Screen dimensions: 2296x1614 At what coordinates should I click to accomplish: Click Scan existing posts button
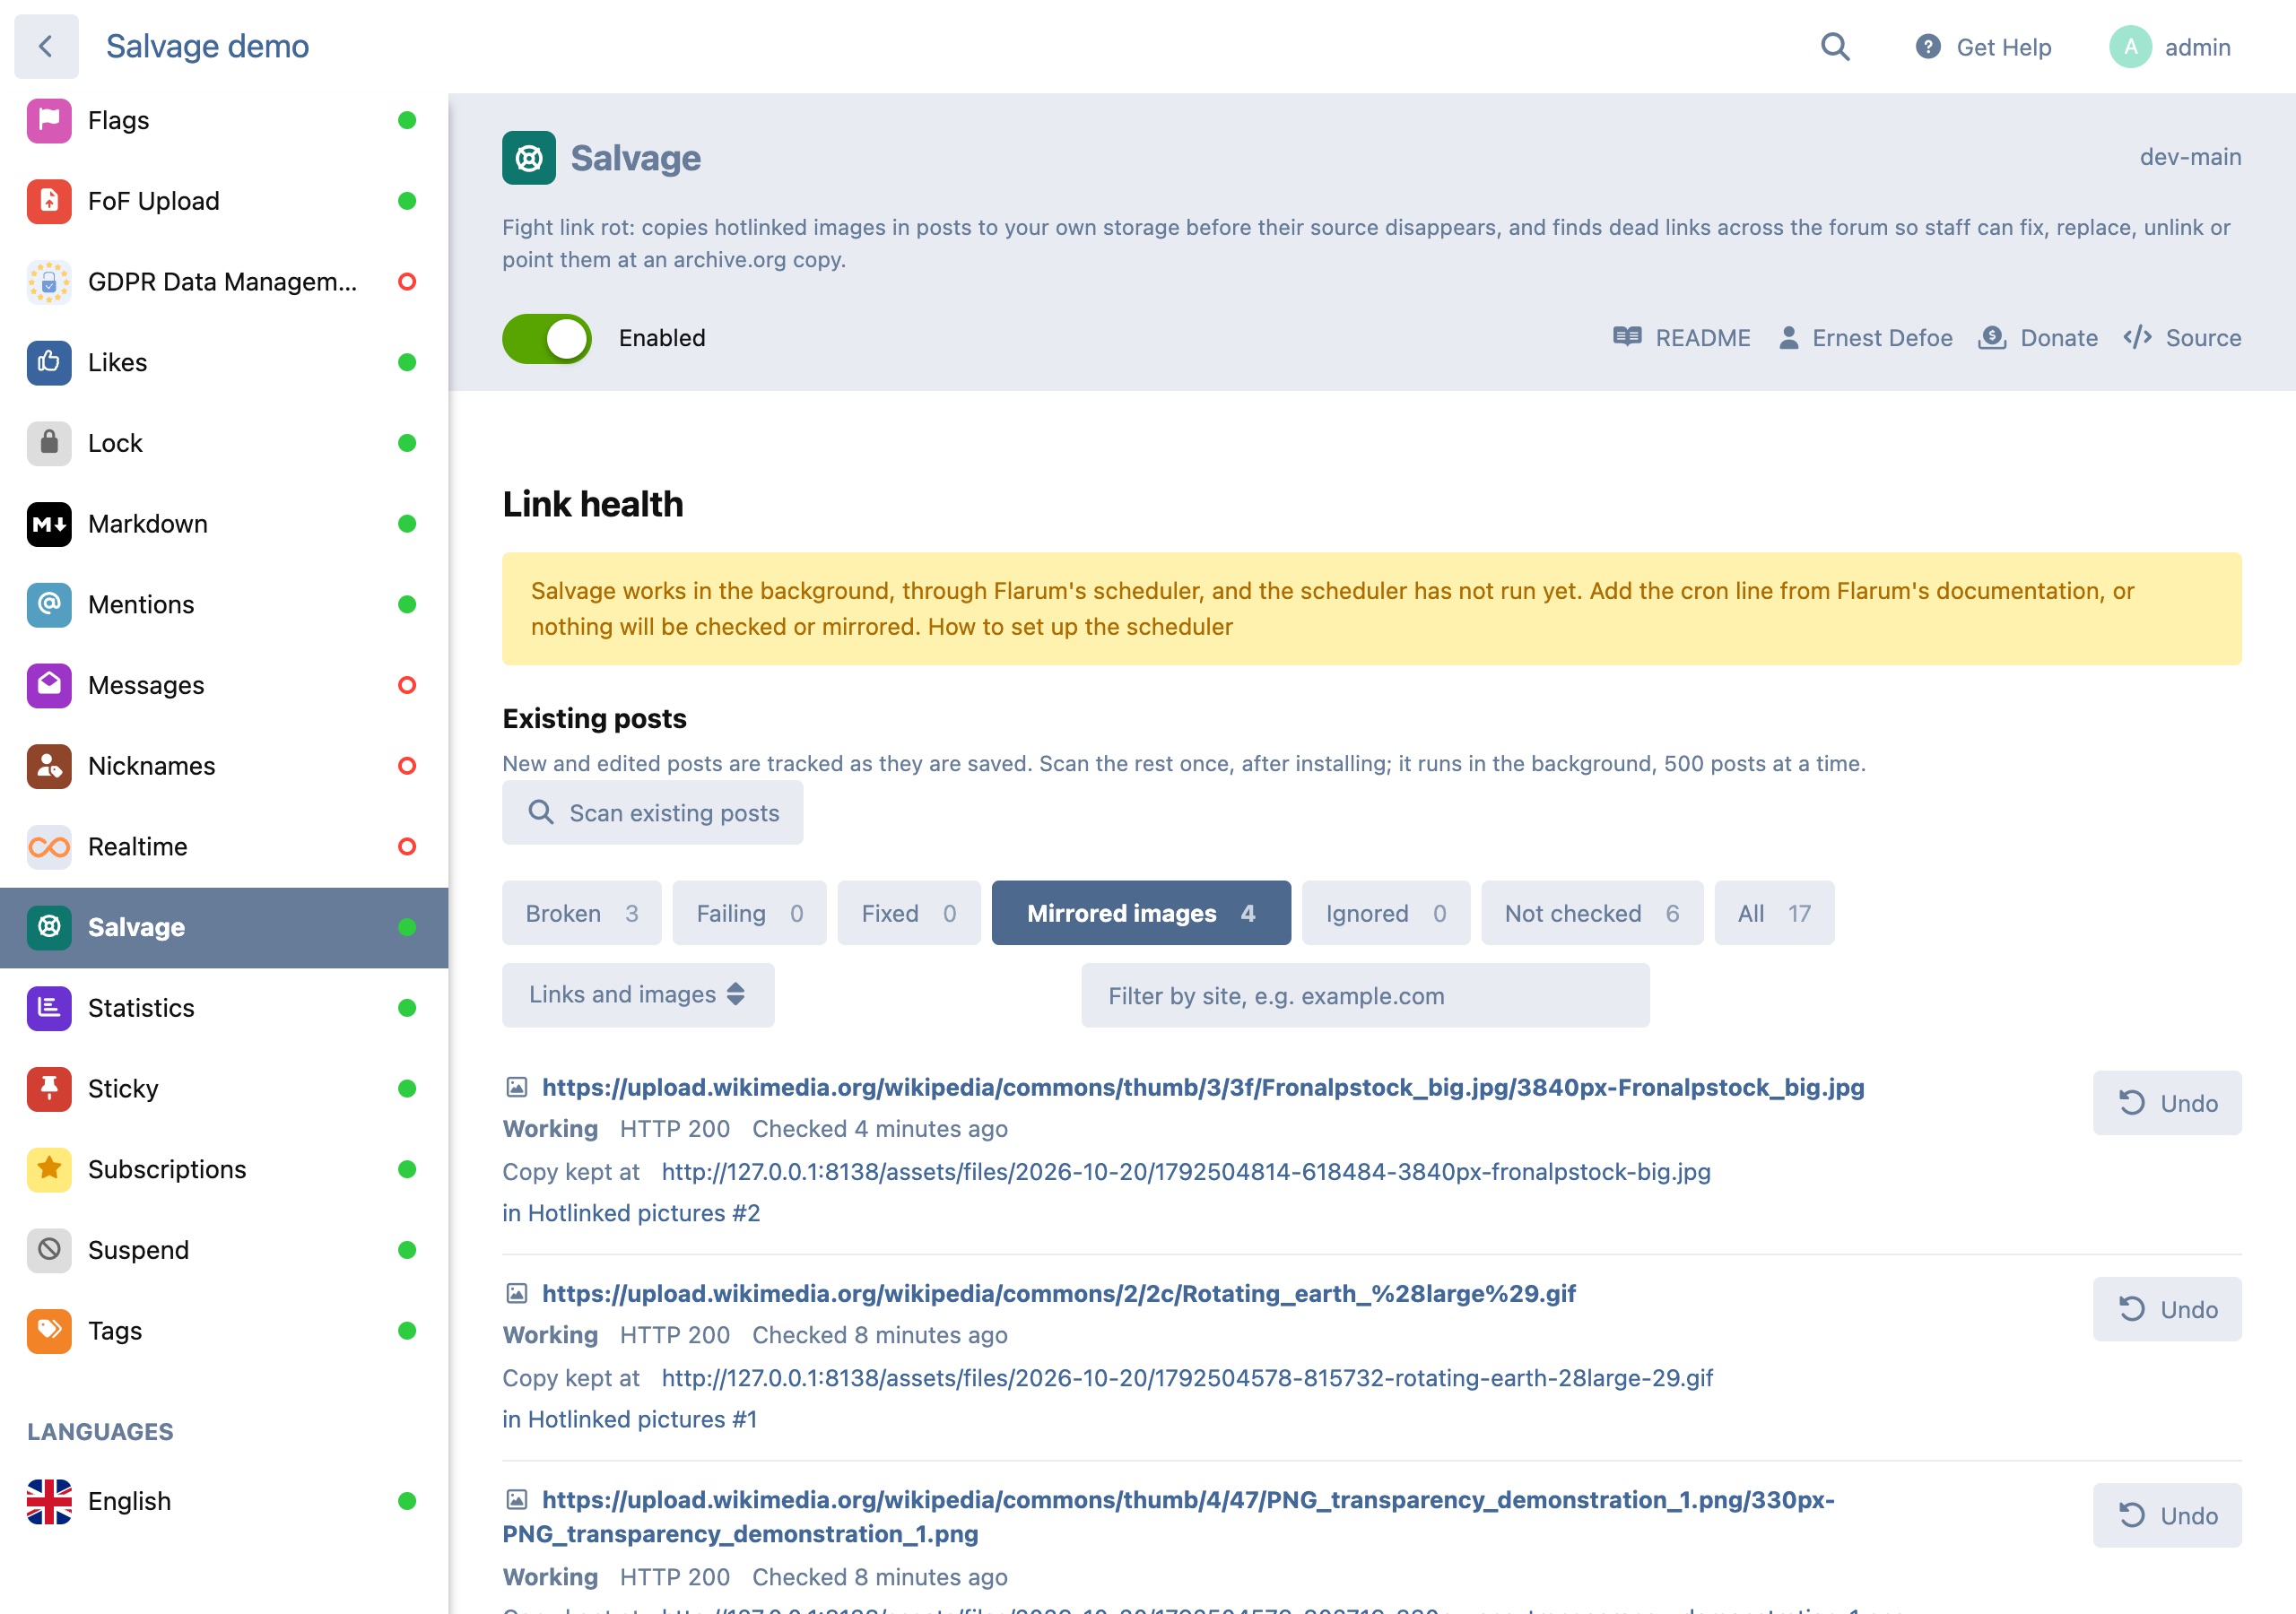point(652,813)
